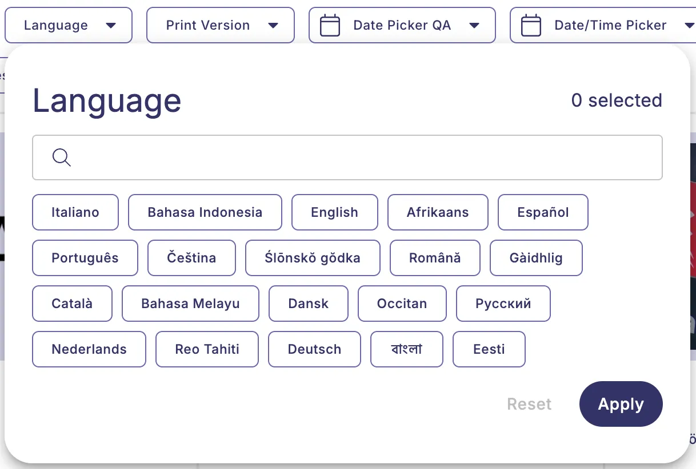Expand the Date/Time Picker dropdown

point(603,25)
